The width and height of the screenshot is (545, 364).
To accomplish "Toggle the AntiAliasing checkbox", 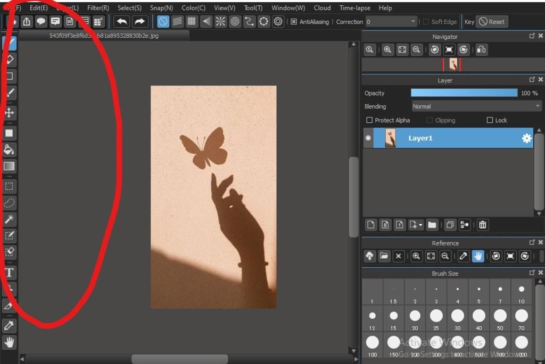I will 294,22.
